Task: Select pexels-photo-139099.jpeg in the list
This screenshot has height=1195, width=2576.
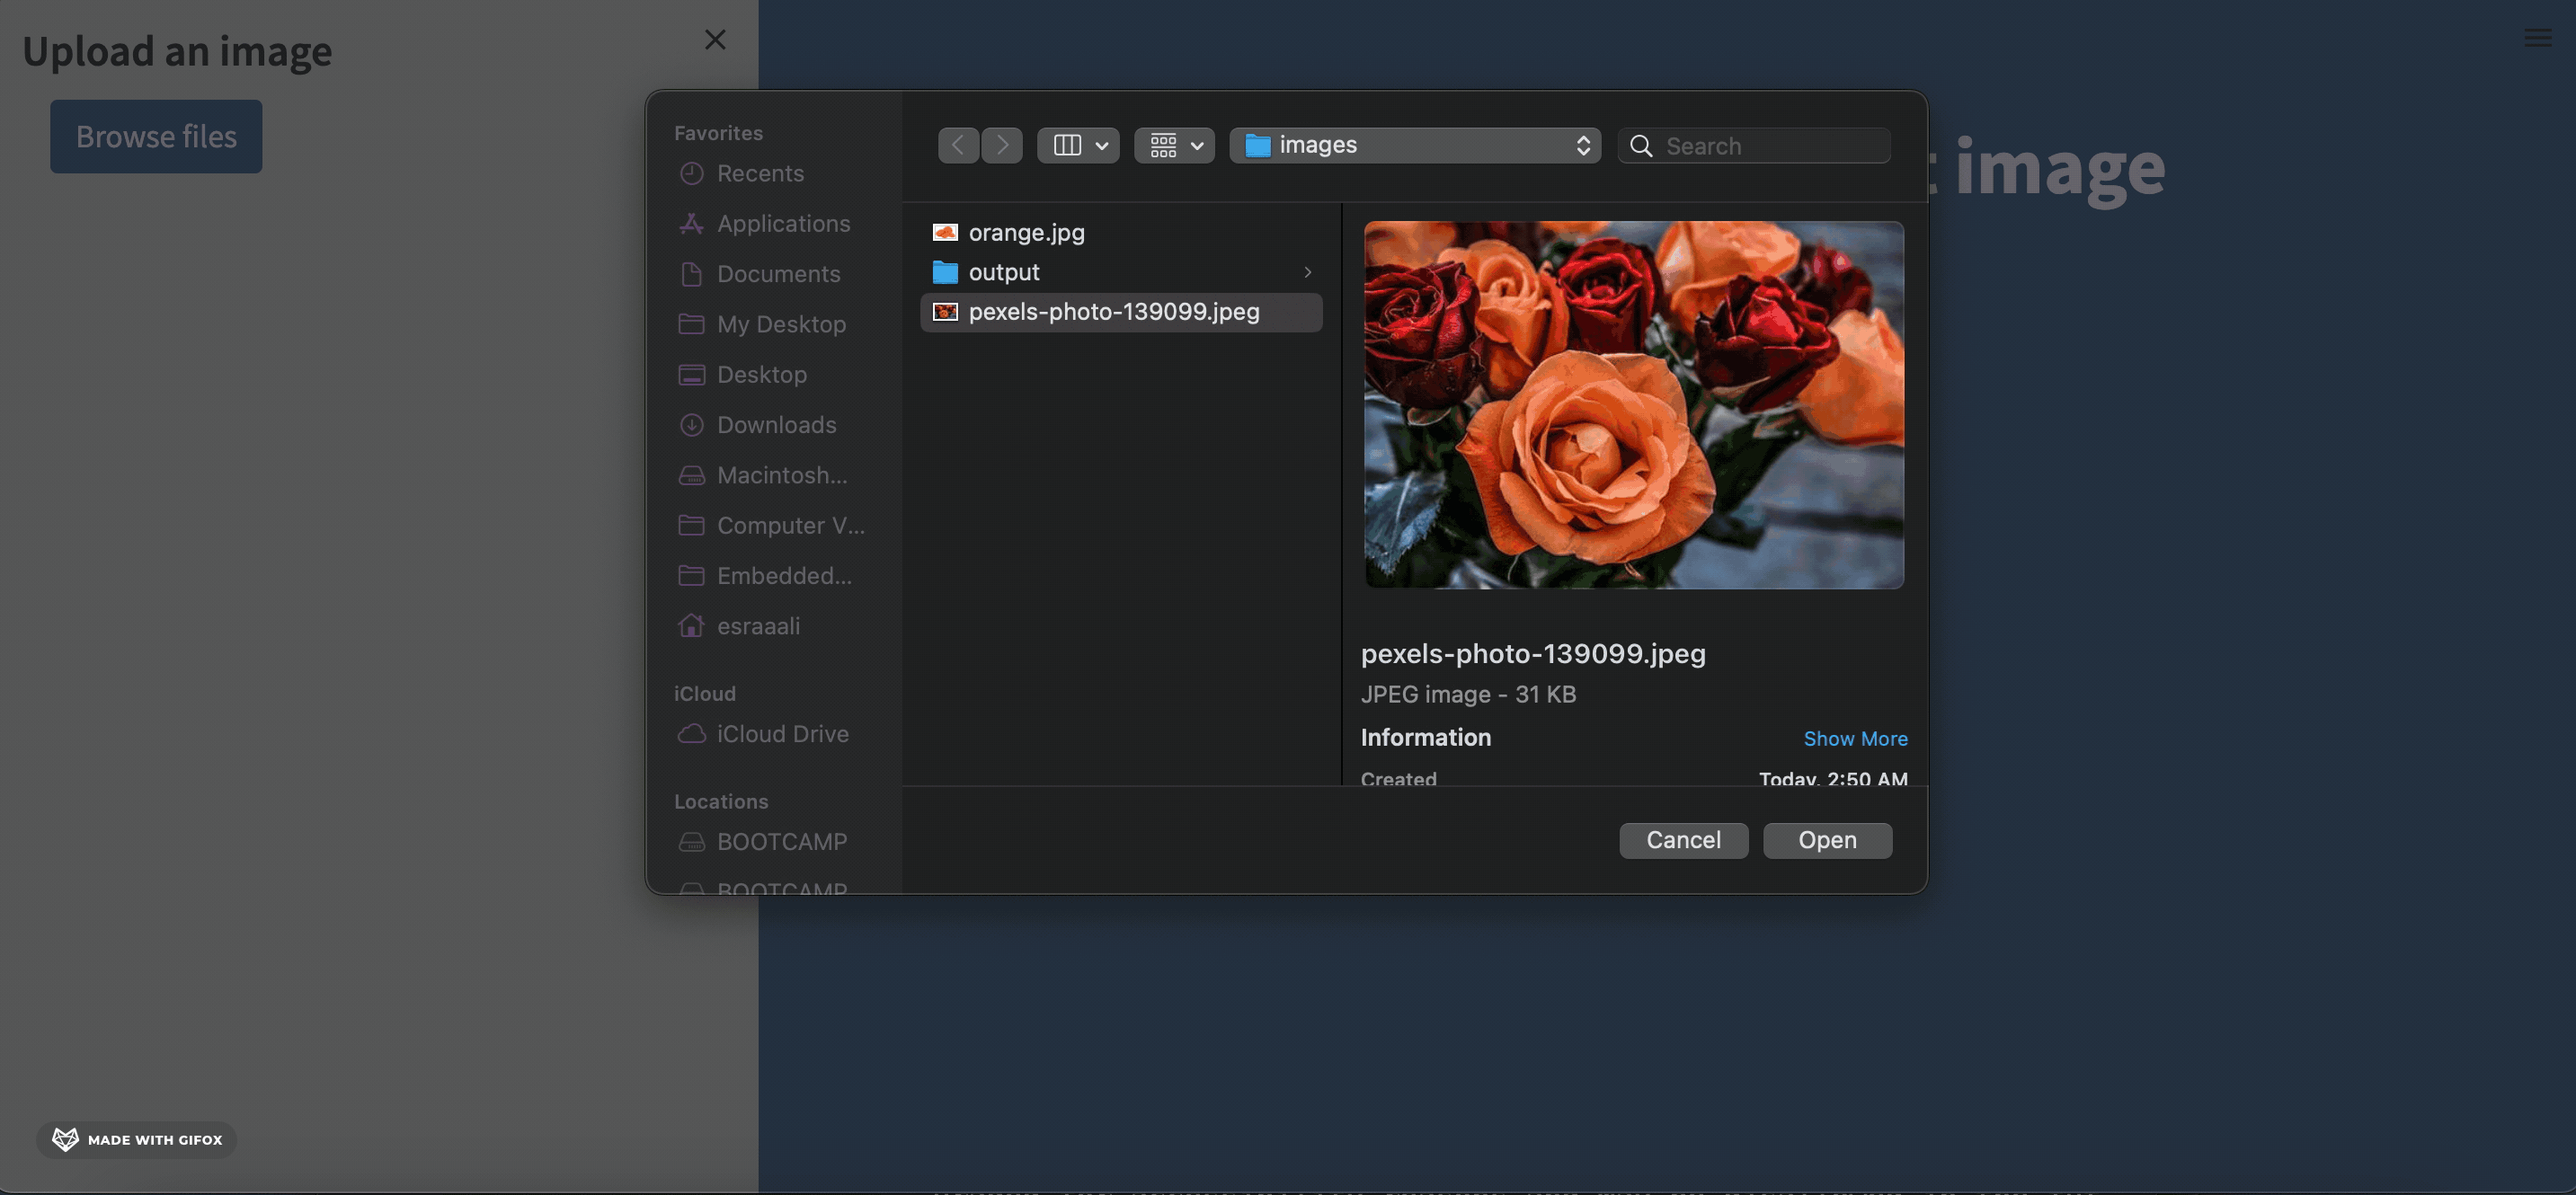Action: click(x=1113, y=312)
